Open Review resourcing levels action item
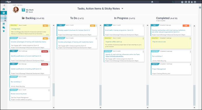This screenshot has height=110, width=202. click(19, 94)
